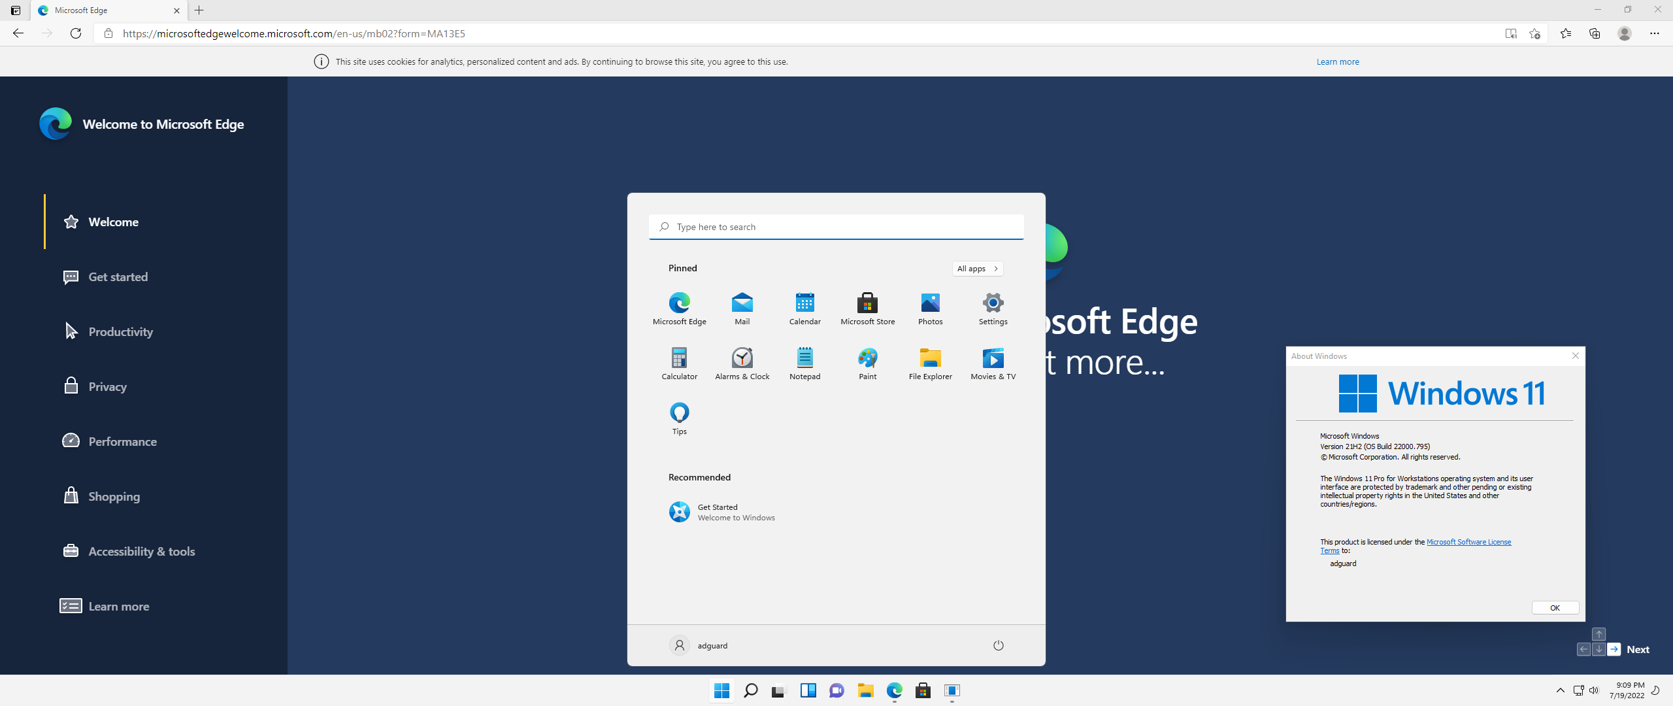Open a new Edge tab
This screenshot has height=706, width=1673.
tap(199, 10)
